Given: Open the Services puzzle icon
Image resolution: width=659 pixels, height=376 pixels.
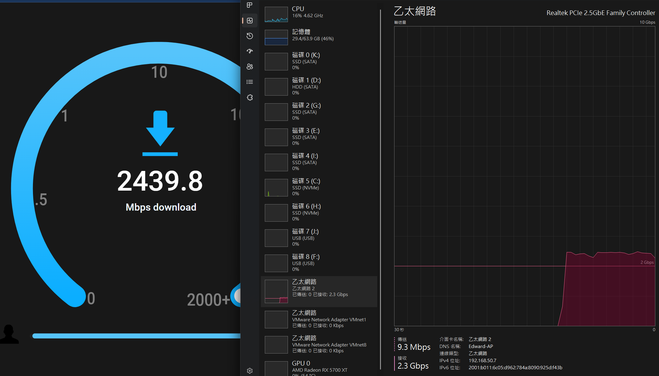Looking at the screenshot, I should [250, 97].
